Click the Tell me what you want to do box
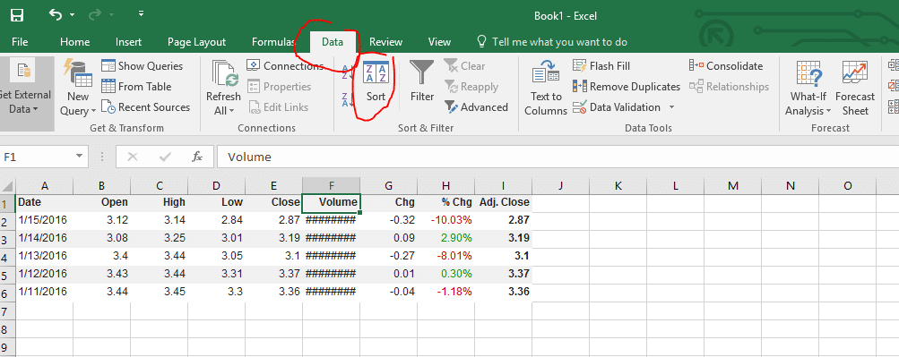 [x=552, y=42]
